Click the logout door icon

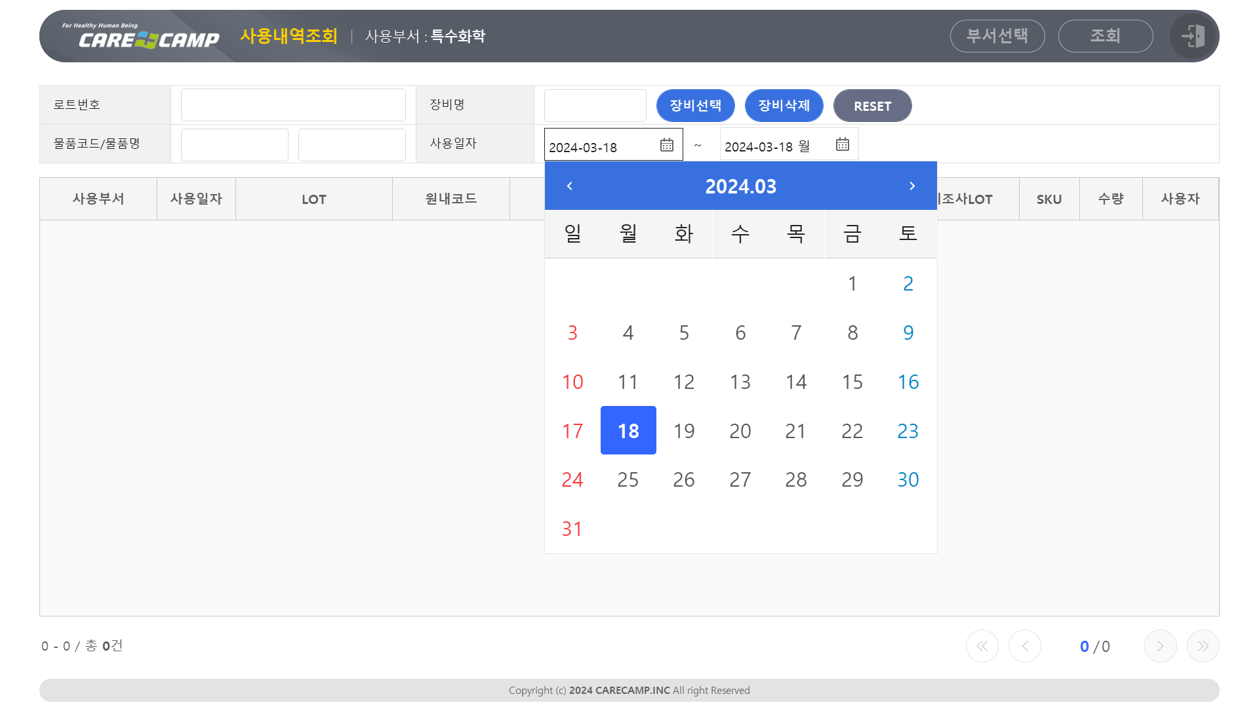pyautogui.click(x=1193, y=36)
